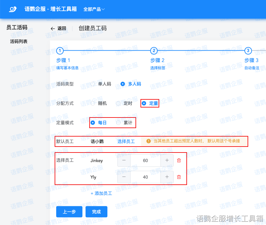
Task: Delete Yly with the trash icon
Action: 179,177
